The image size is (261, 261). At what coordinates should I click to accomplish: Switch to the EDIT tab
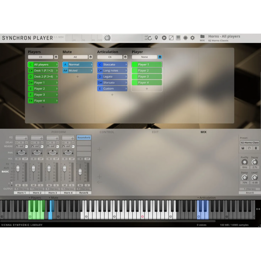tap(155, 132)
